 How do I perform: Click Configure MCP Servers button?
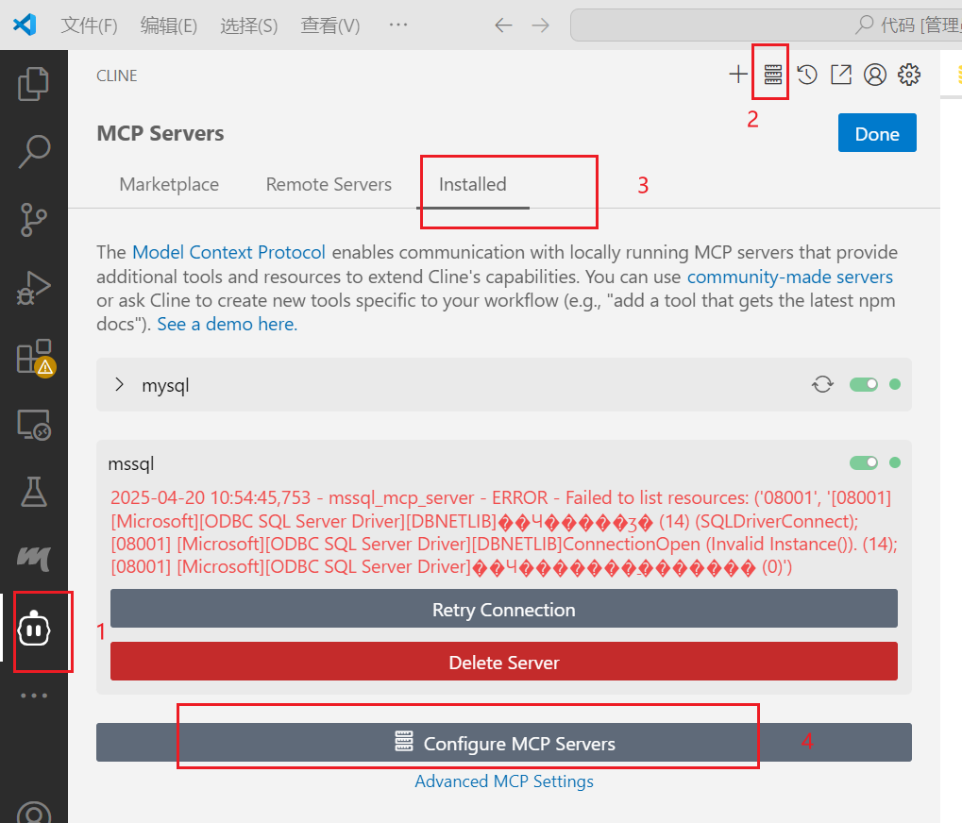[x=504, y=742]
